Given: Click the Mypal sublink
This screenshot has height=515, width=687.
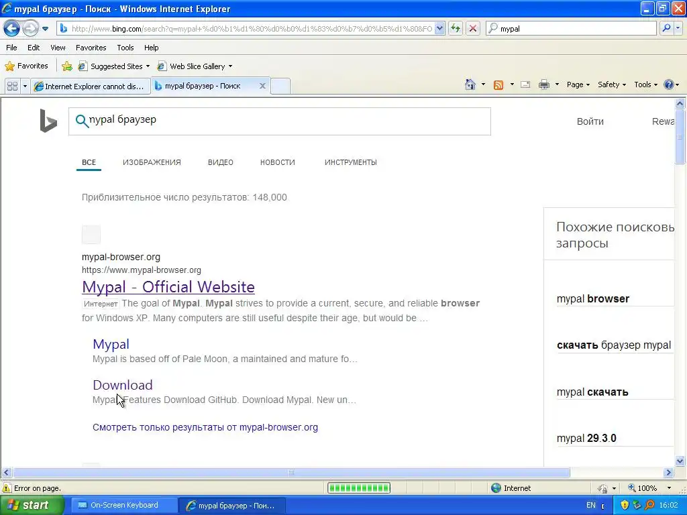Looking at the screenshot, I should coord(111,344).
